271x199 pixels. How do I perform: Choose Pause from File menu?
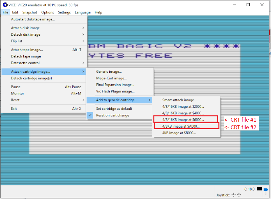tap(44, 87)
